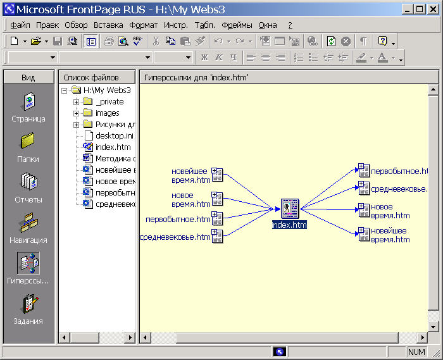443x360 pixels.
Task: Click the Insert Picture toolbar icon
Action: point(294,41)
